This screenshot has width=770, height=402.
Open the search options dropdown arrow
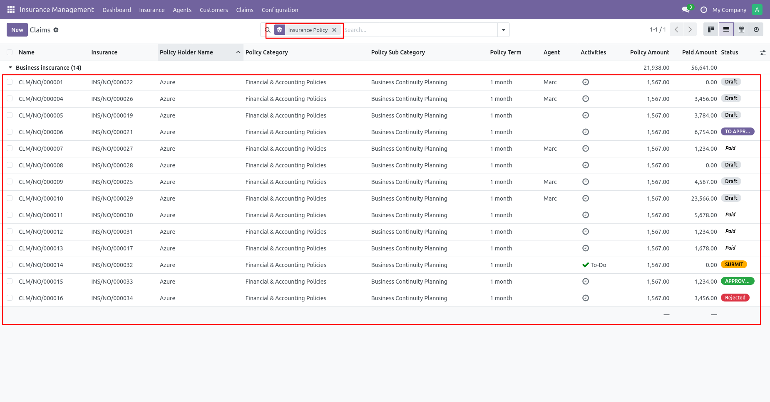[x=504, y=30]
